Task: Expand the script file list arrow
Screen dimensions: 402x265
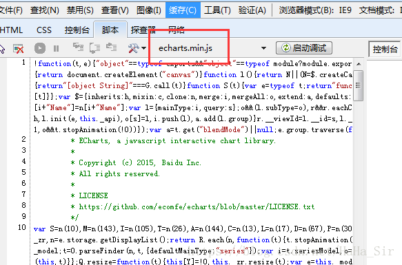Action: tap(263, 48)
